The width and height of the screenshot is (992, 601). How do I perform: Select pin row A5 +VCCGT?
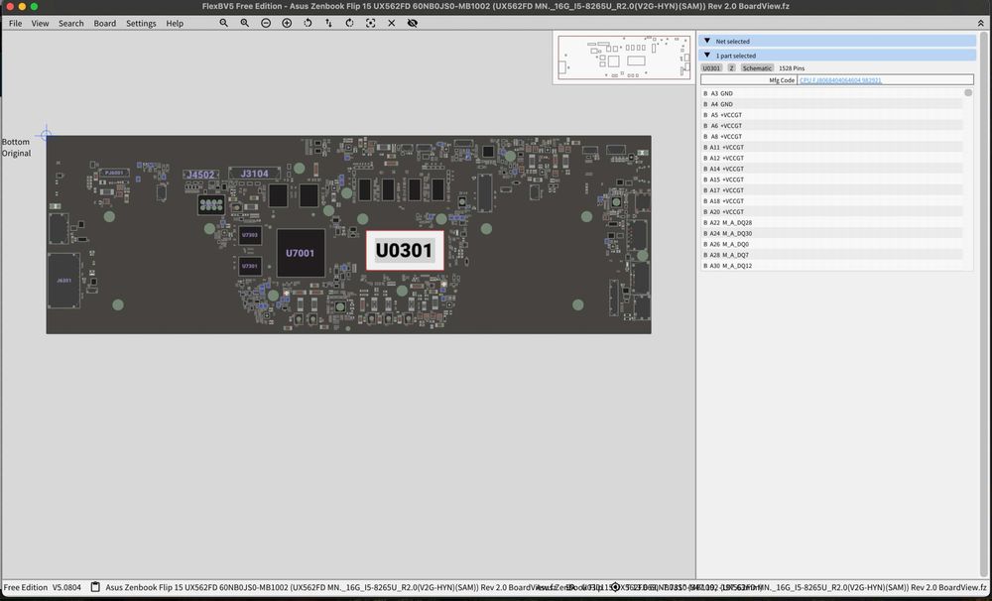tap(832, 114)
